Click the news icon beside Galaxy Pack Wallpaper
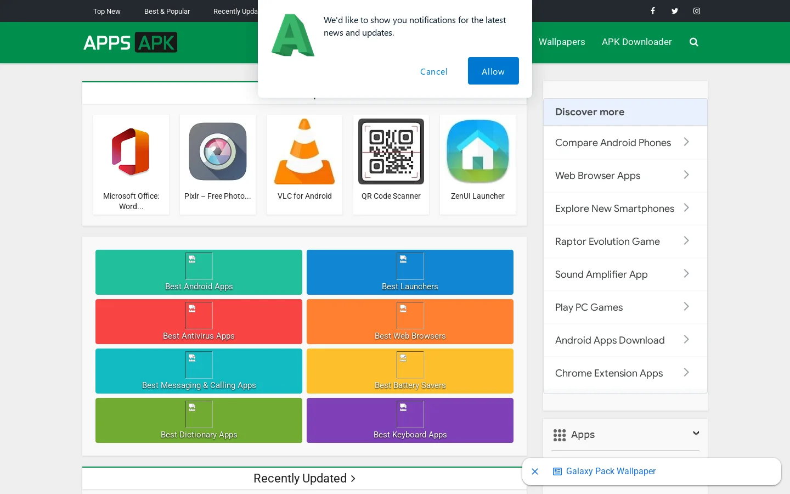Viewport: 790px width, 494px height. tap(557, 471)
